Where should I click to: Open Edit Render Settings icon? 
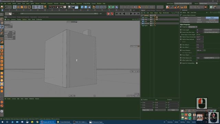click(57, 7)
